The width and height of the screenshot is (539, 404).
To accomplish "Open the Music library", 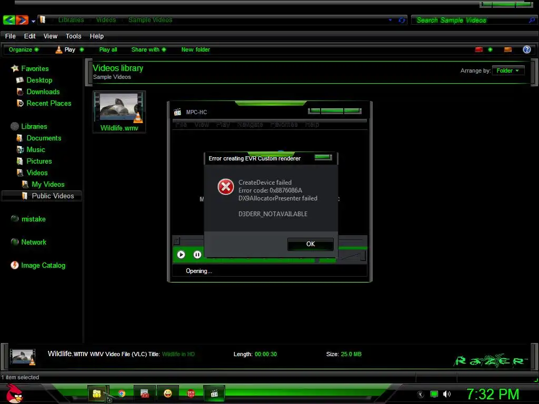I will point(36,150).
